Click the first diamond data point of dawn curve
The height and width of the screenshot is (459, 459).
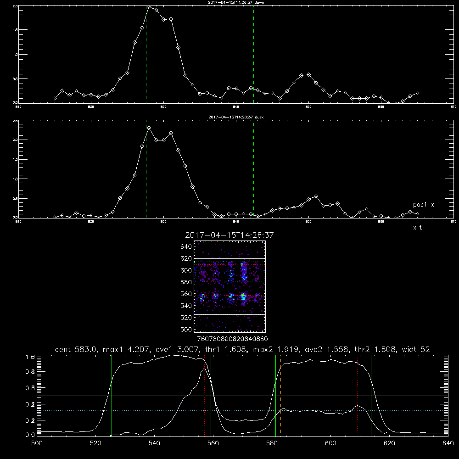point(55,98)
